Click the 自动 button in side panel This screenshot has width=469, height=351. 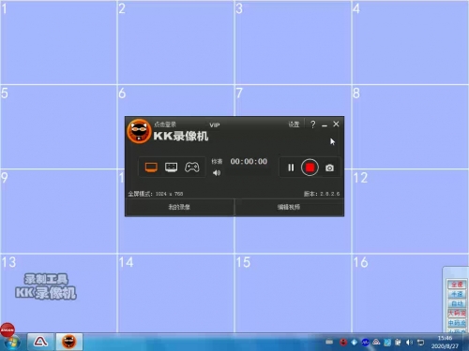coord(457,303)
